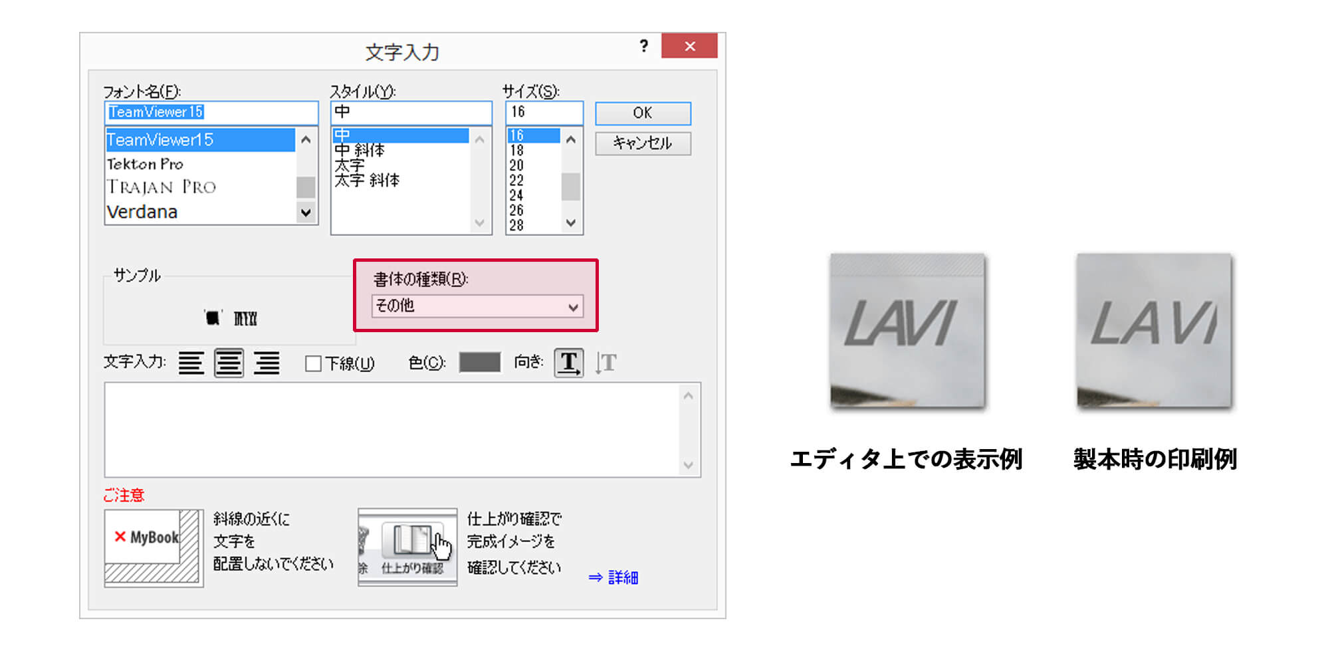Align text right icon
Image resolution: width=1330 pixels, height=665 pixels.
point(267,363)
